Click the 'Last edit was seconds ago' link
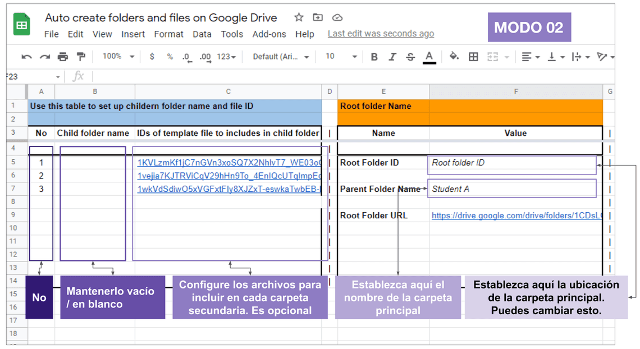The height and width of the screenshot is (349, 640). (381, 34)
